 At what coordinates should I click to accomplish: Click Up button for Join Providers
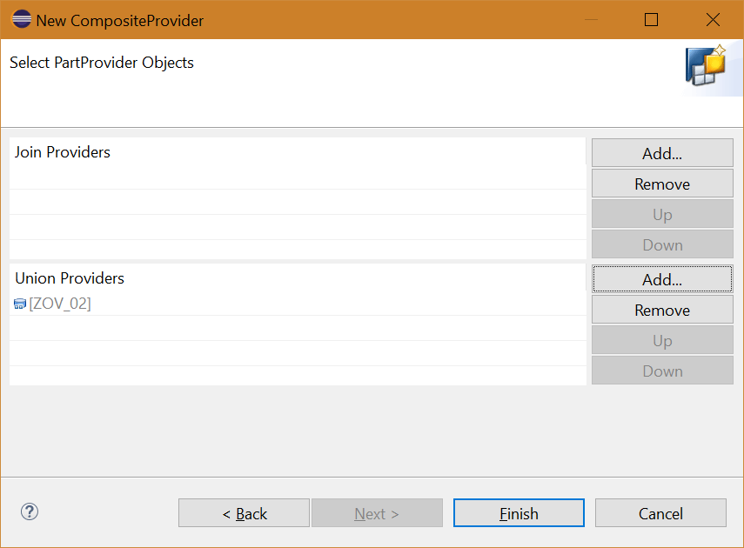tap(662, 214)
